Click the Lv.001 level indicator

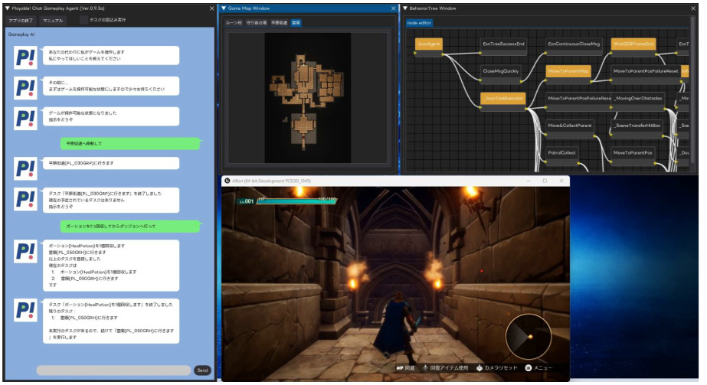coord(247,201)
